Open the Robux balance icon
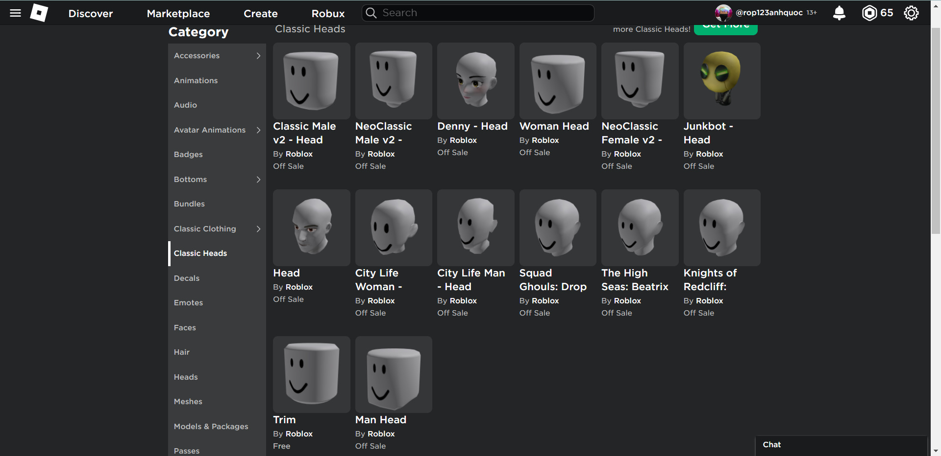941x456 pixels. [x=869, y=13]
